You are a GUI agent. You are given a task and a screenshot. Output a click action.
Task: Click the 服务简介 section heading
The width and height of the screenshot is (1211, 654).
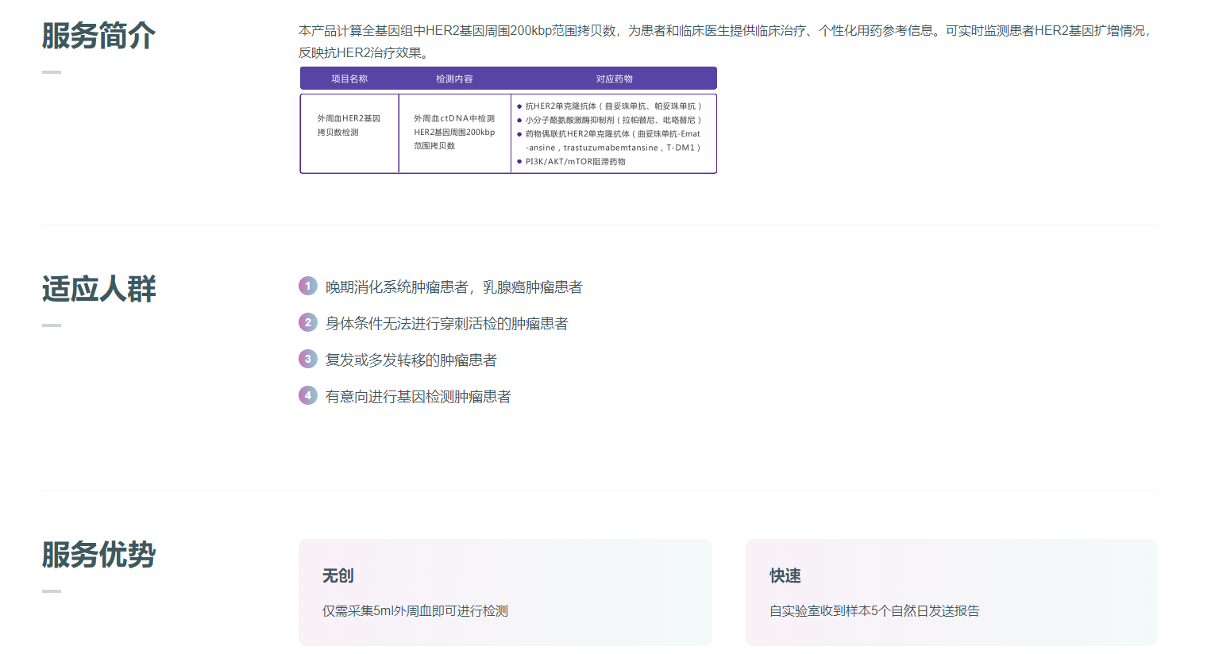(98, 36)
